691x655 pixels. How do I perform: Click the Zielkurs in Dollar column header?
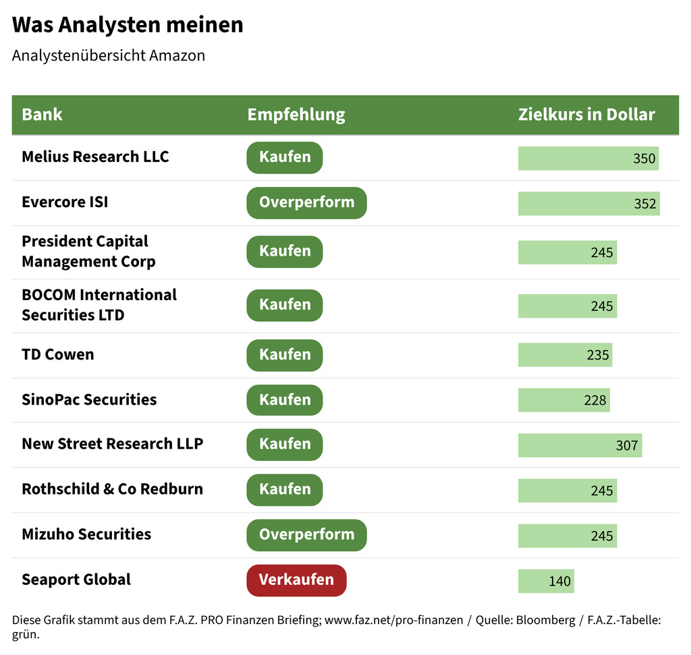586,115
